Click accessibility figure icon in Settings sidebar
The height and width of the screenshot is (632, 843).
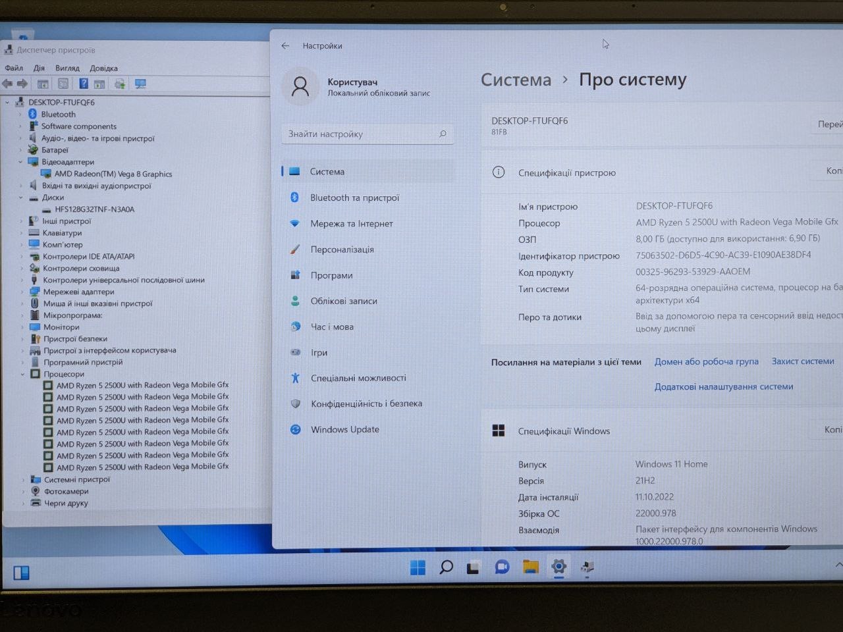point(296,378)
